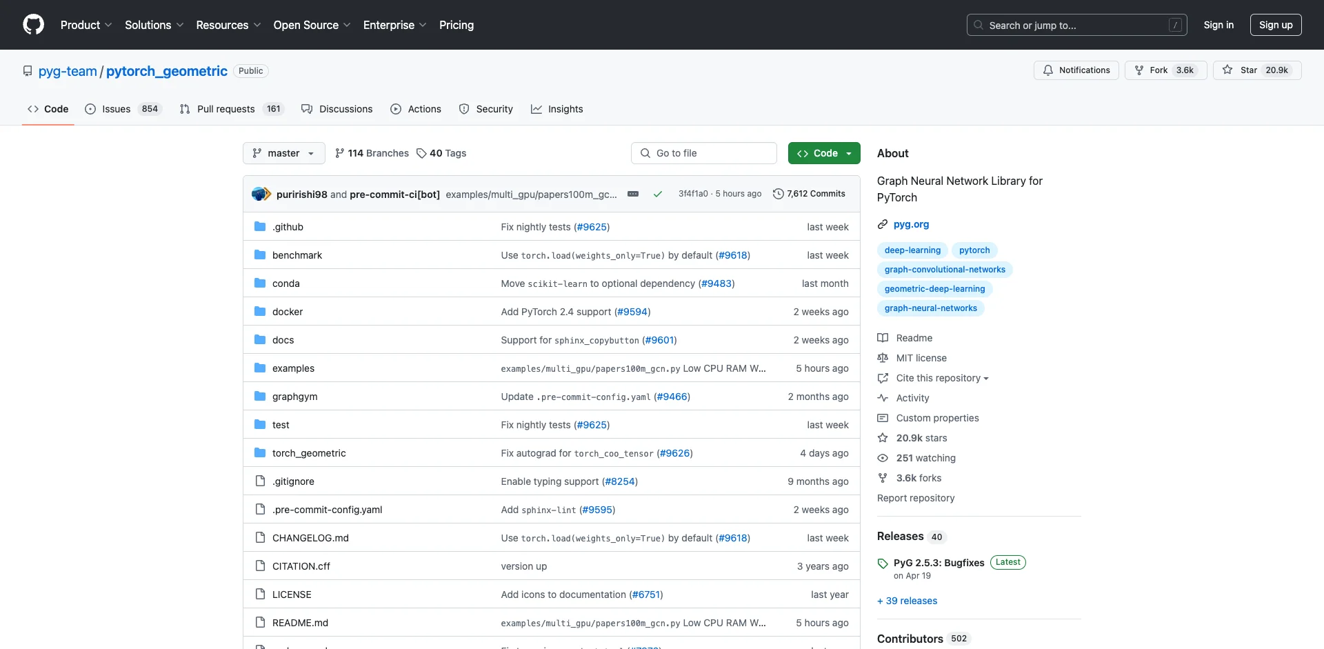Click the search magnifier icon in header

tap(979, 25)
